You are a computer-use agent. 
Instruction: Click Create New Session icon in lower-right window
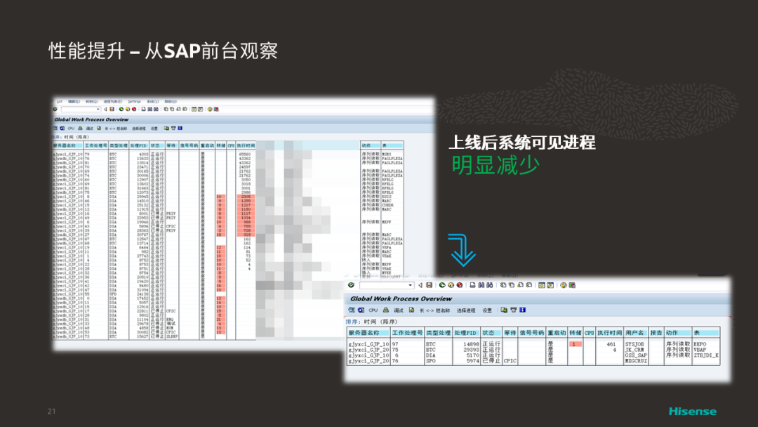(541, 285)
